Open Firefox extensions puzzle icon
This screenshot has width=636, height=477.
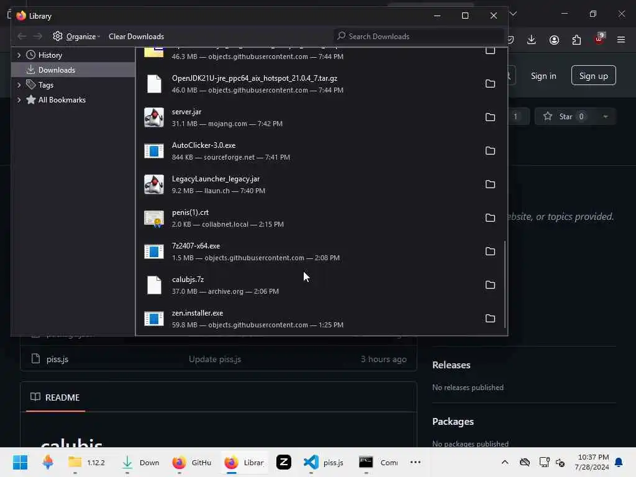coord(576,40)
